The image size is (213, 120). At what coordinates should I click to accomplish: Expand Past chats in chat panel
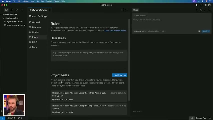pyautogui.click(x=138, y=111)
